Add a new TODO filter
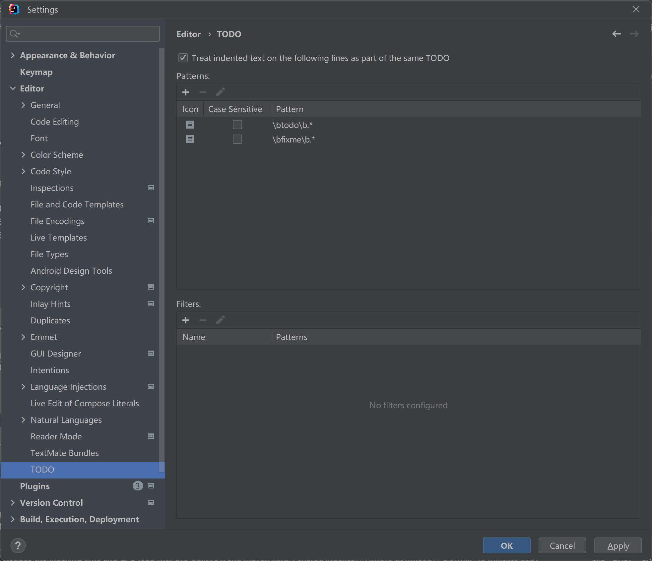 coord(186,320)
